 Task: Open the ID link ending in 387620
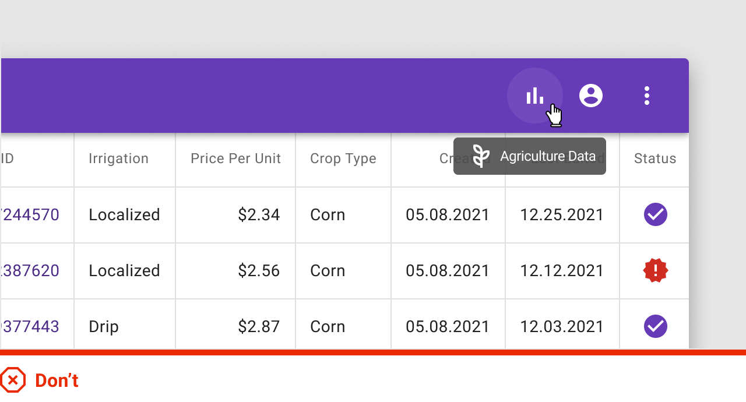tap(31, 270)
